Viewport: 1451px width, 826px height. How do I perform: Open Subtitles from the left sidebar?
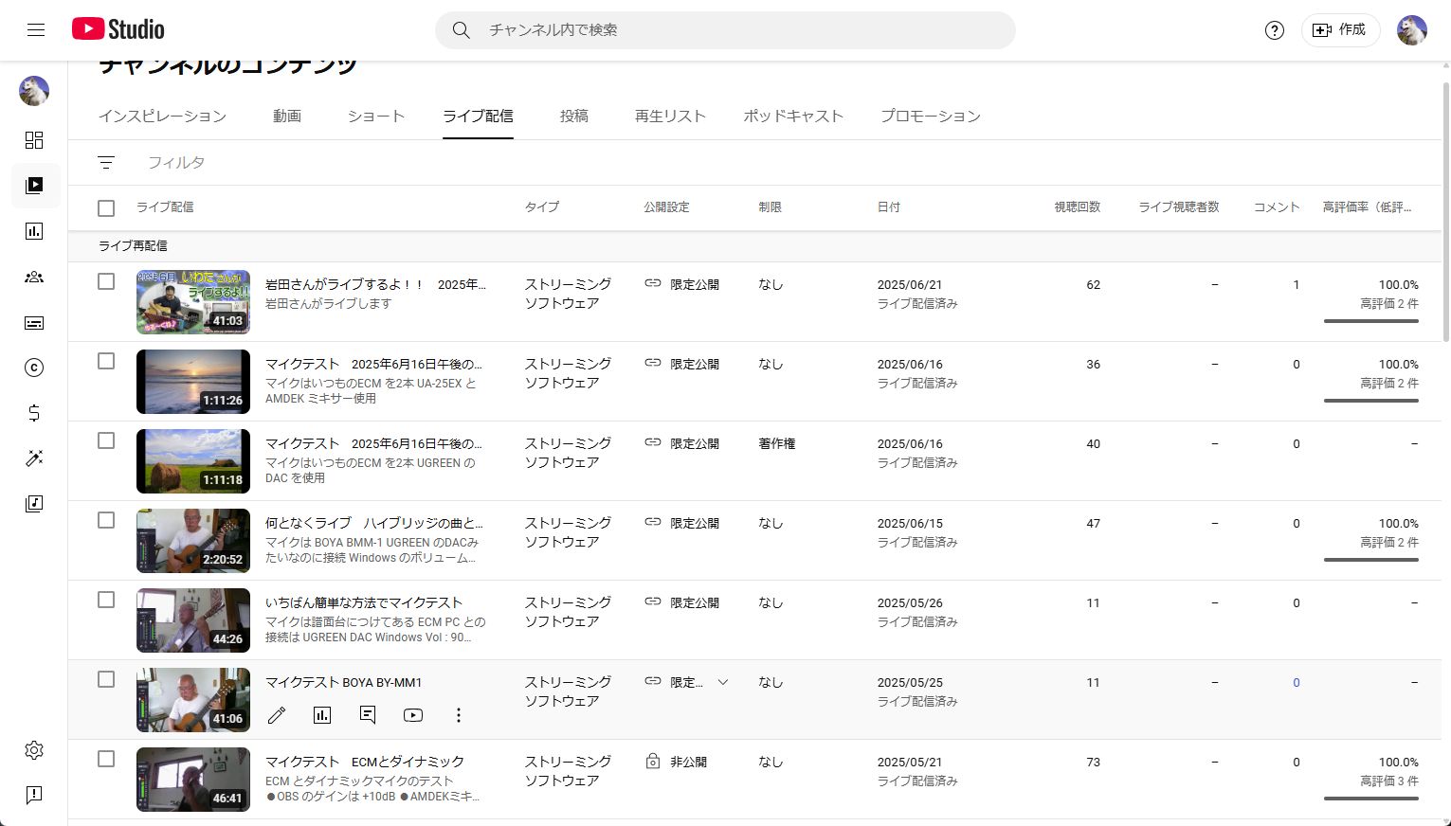pyautogui.click(x=34, y=323)
